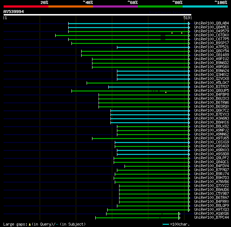Click UniRef100_B4FBP8 label
Image resolution: width=231 pixels, height=227 pixels.
pos(212,95)
